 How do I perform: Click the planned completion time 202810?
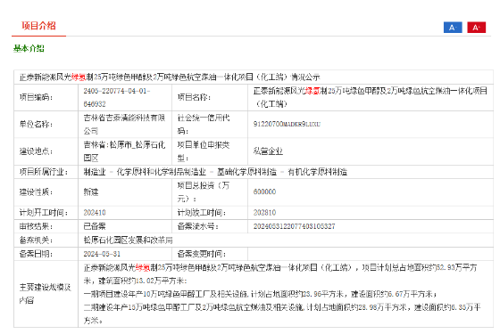tap(264, 213)
